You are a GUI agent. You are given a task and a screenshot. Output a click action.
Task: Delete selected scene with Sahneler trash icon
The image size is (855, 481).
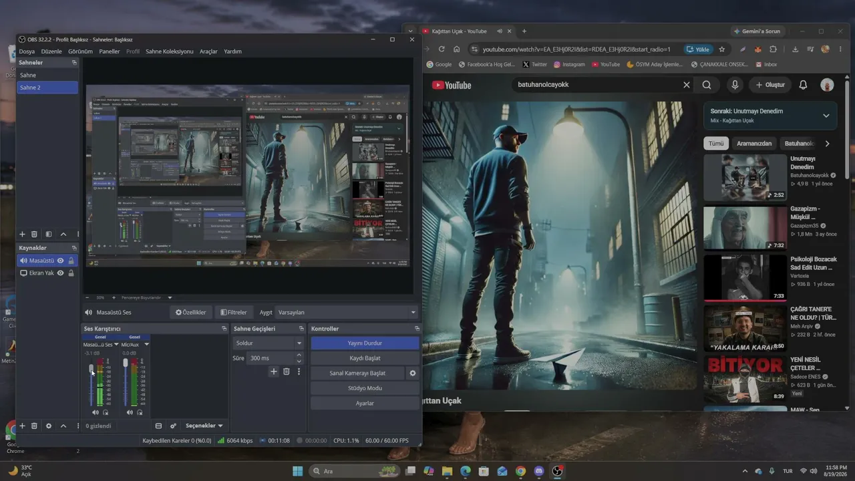(x=35, y=234)
